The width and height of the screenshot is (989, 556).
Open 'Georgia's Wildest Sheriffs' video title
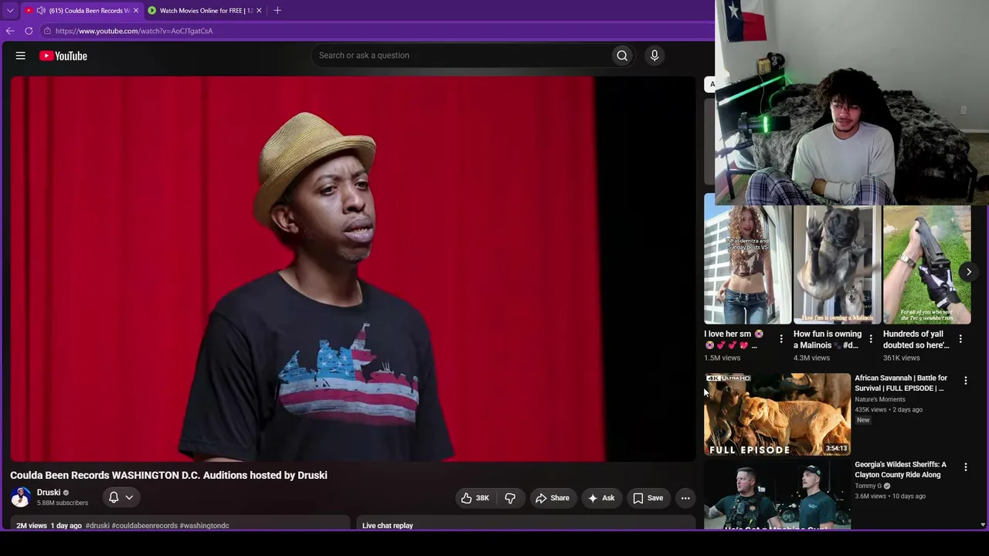point(900,470)
